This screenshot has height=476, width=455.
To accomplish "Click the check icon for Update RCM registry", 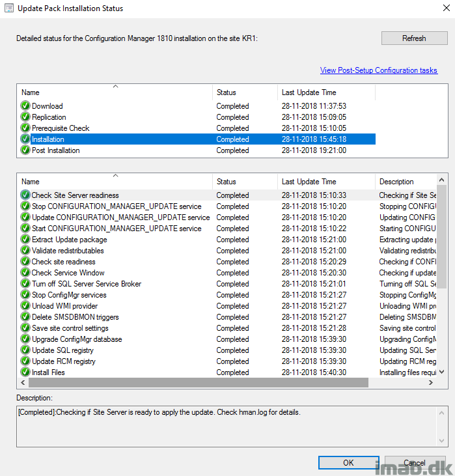I will [x=25, y=361].
